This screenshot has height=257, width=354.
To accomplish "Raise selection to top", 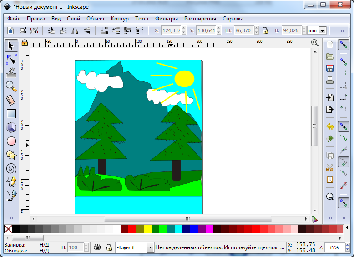I will coord(140,30).
